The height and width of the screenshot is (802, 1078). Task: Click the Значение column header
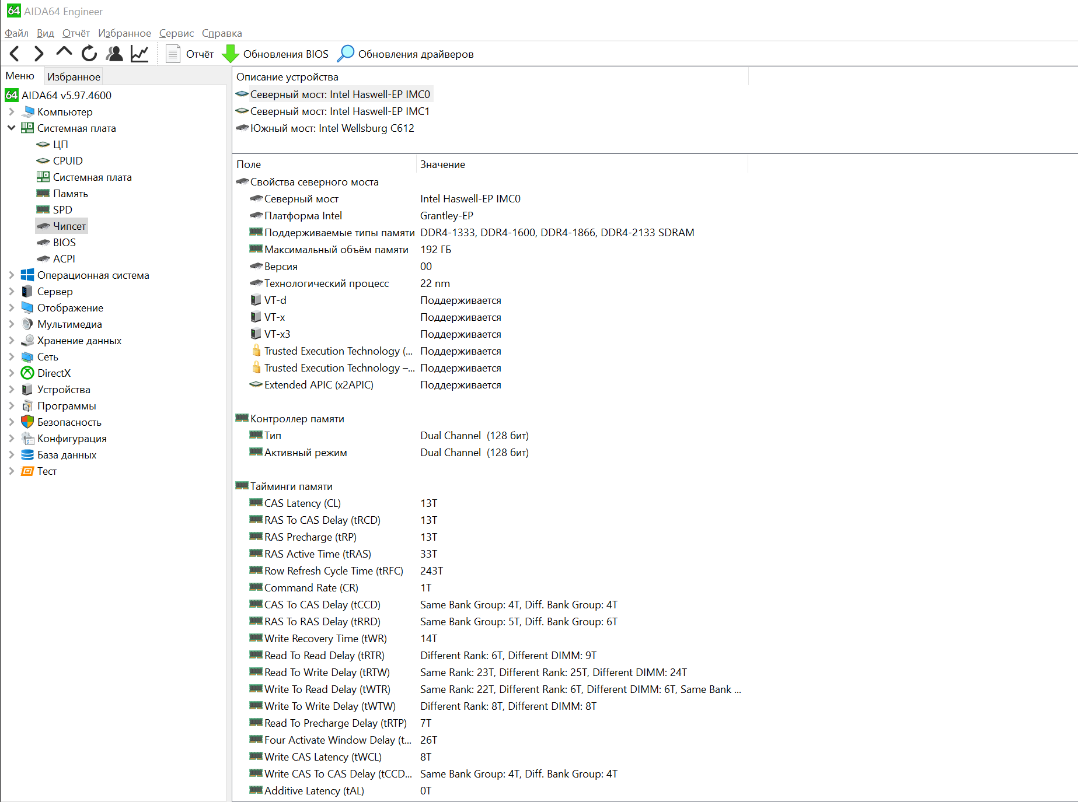(582, 164)
